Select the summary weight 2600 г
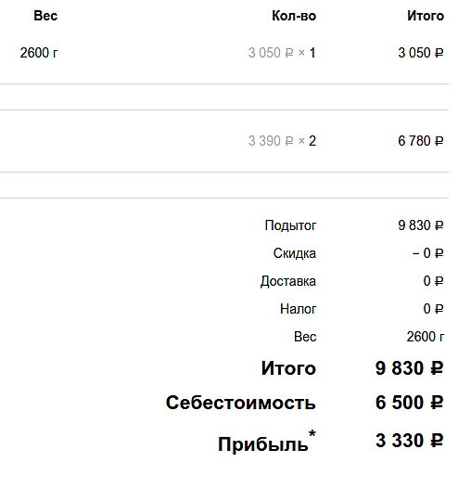This screenshot has width=471, height=488. (x=426, y=337)
